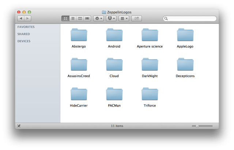Select the Decepticons folder icon
The image size is (234, 150).
click(x=185, y=64)
